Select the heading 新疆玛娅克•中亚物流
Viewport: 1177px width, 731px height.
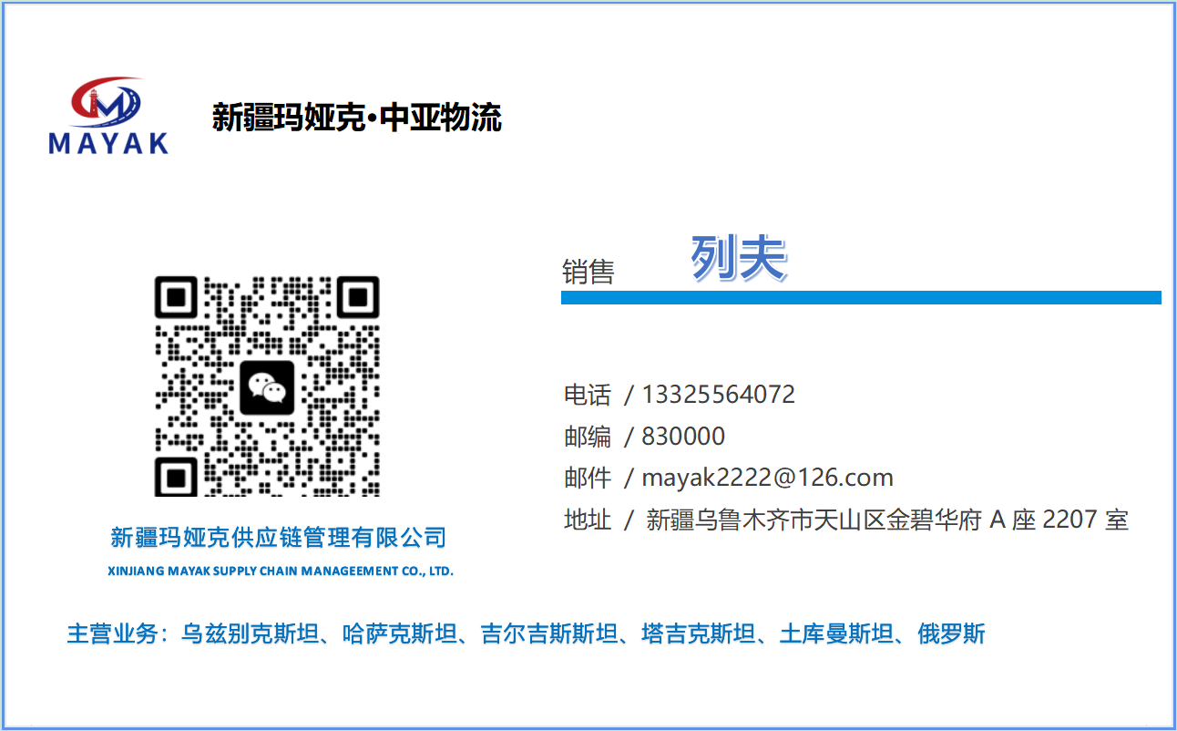point(357,118)
